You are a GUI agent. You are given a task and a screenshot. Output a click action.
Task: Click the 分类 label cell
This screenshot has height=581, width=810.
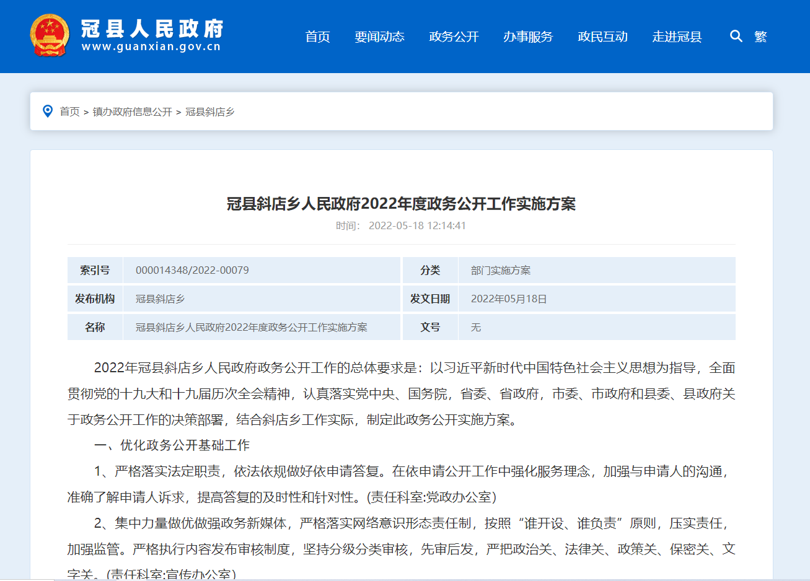pos(430,270)
